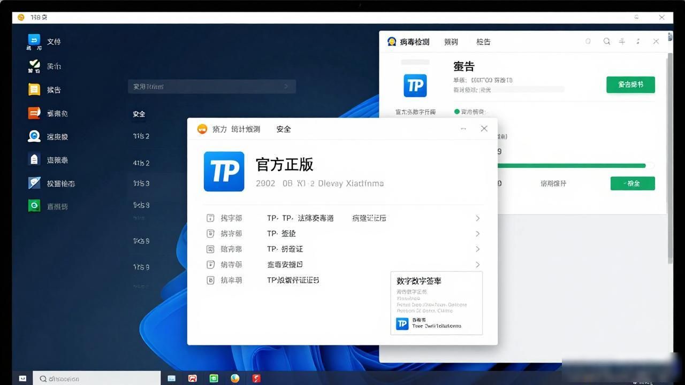Click the dark panel search input field
Viewport: 685px width, 385px height.
(212, 87)
